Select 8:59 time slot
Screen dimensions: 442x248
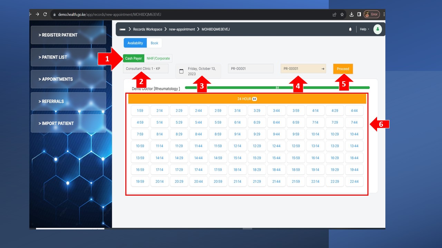[x=218, y=134]
